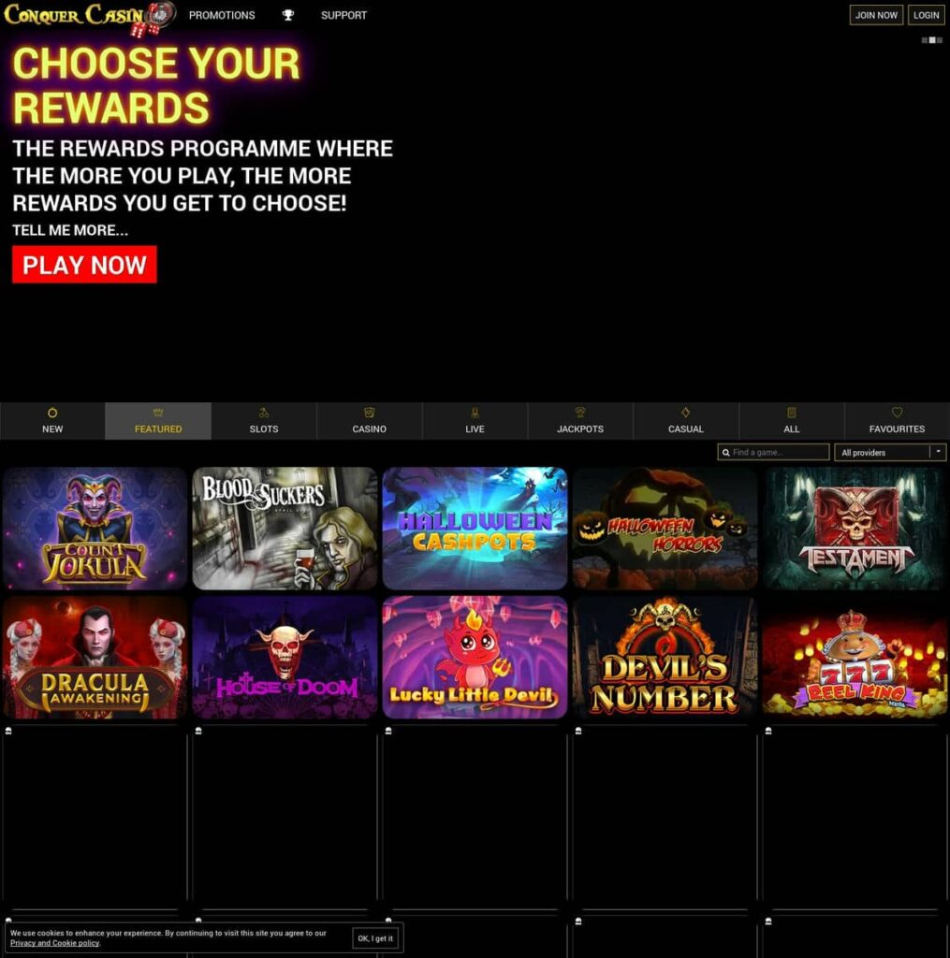Click the Join Now button

click(x=876, y=15)
